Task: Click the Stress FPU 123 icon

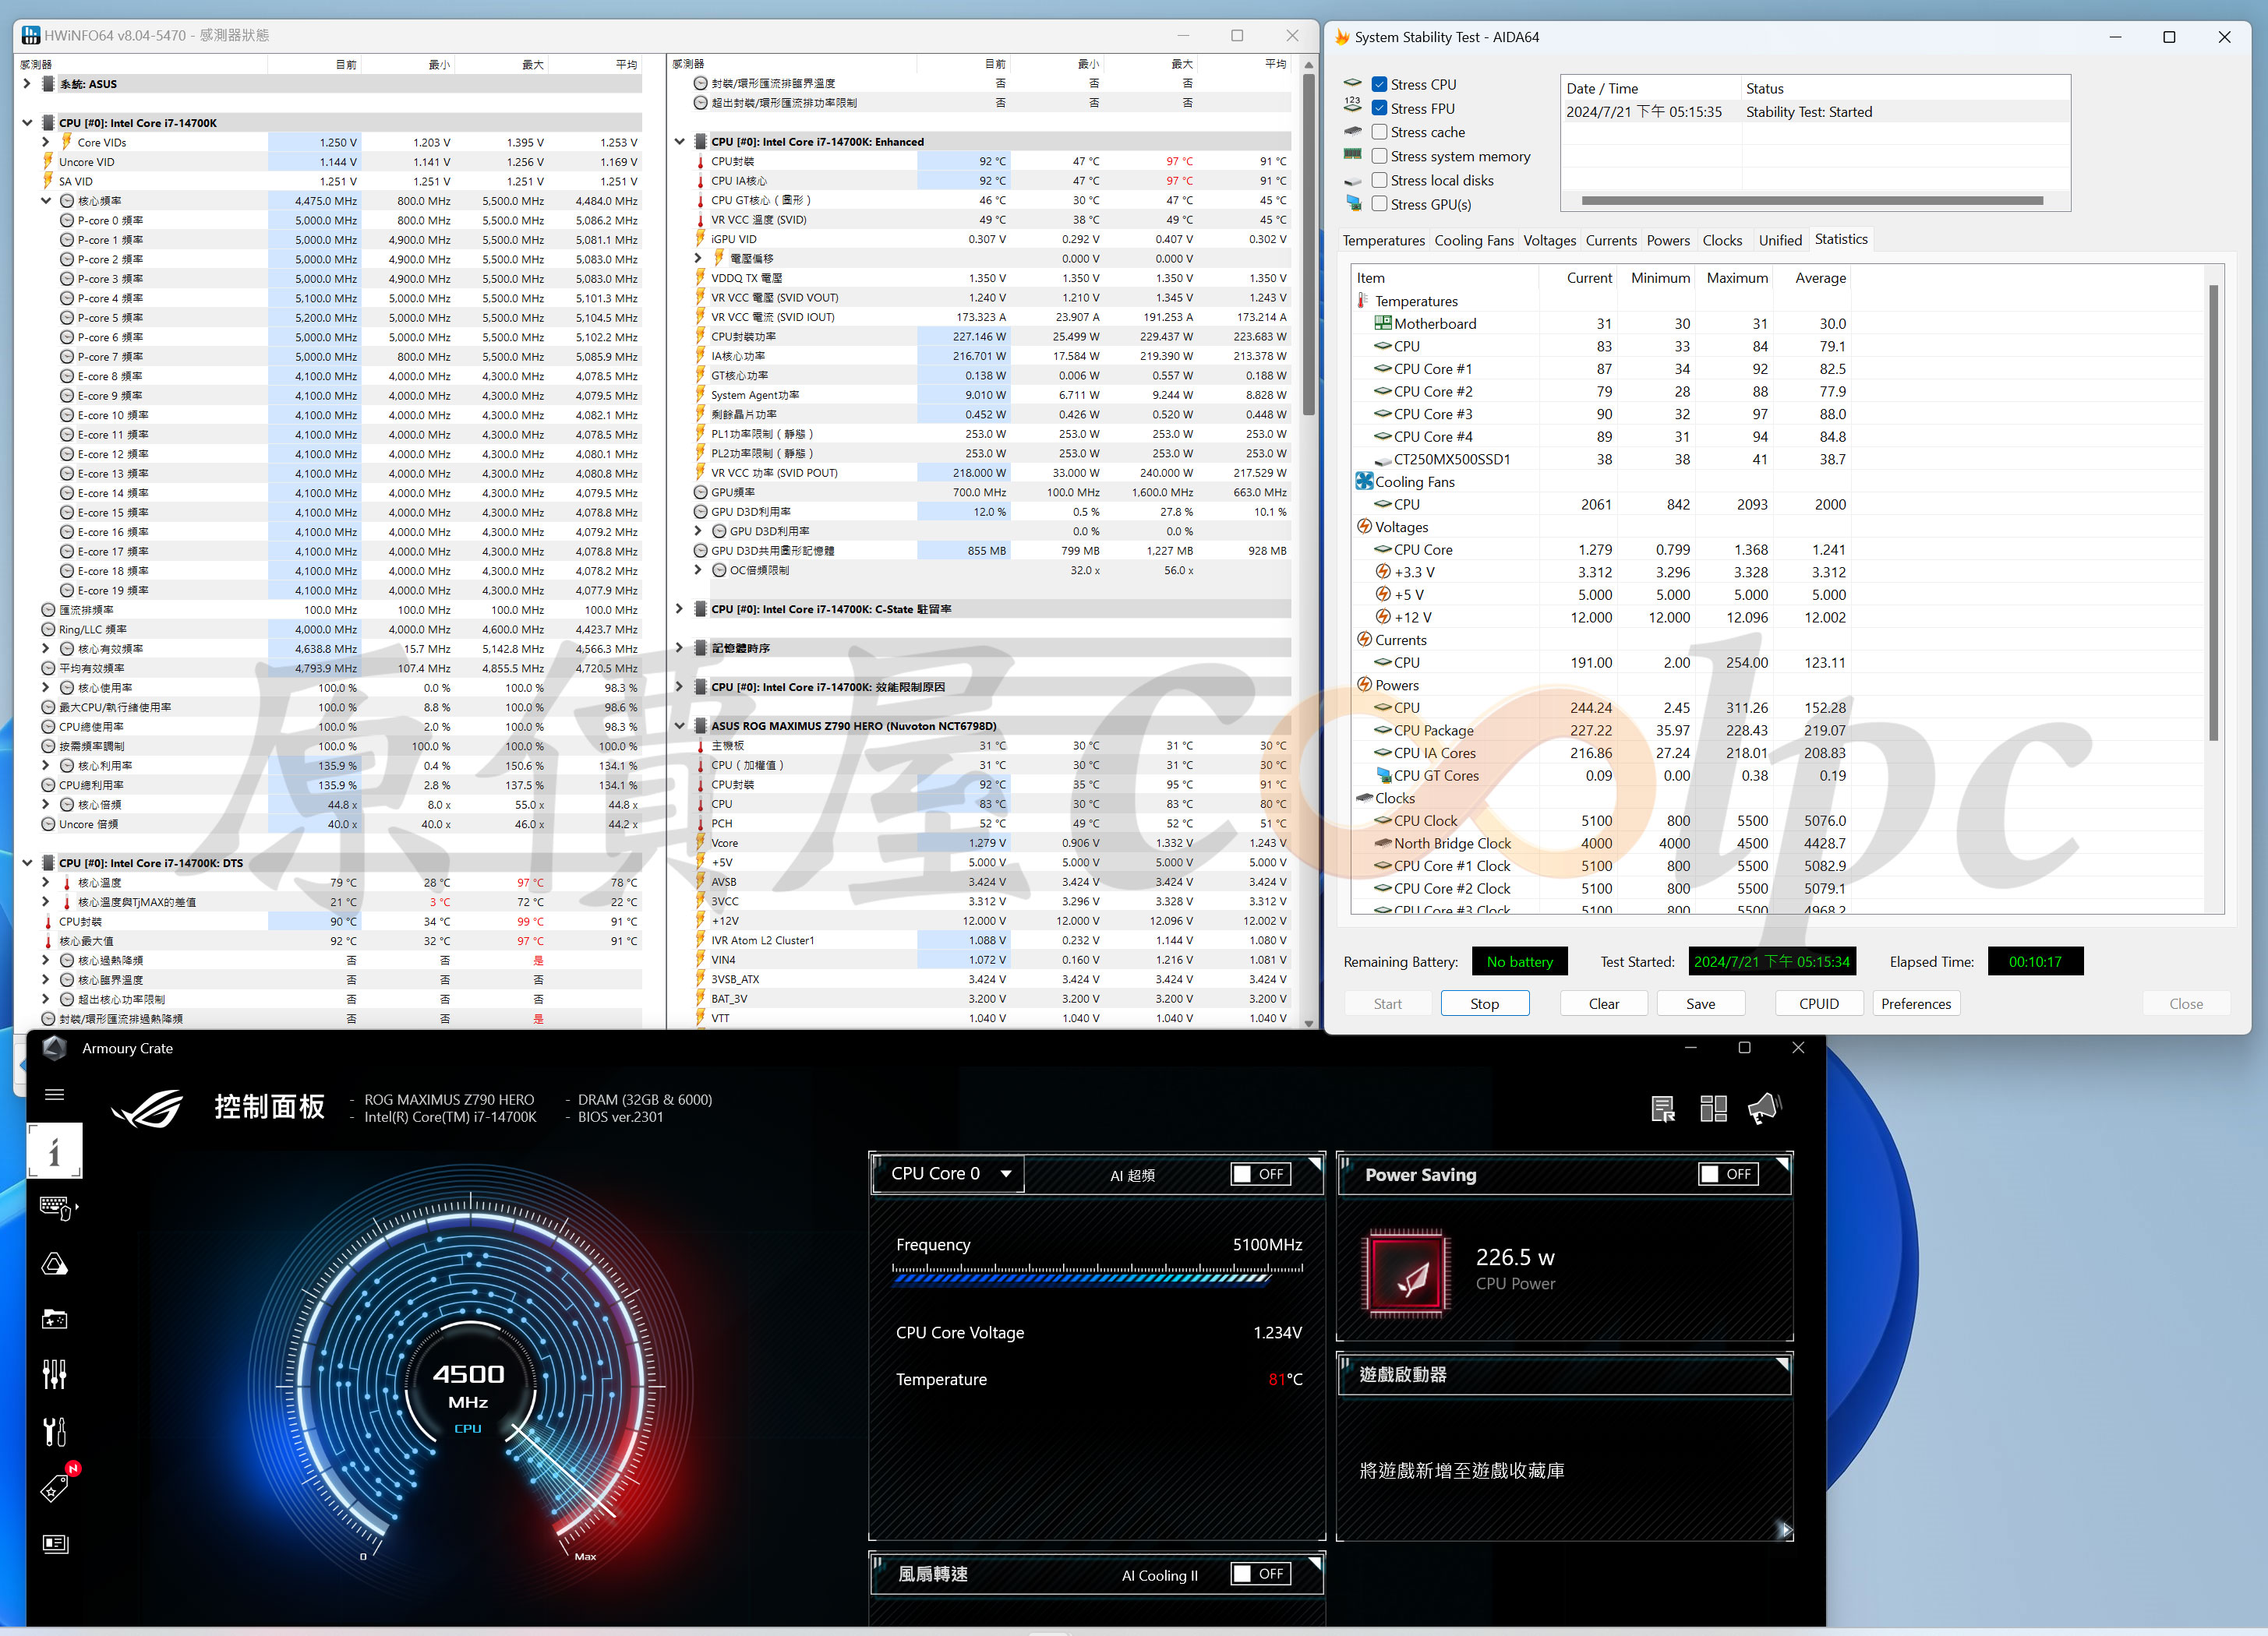Action: [1352, 106]
